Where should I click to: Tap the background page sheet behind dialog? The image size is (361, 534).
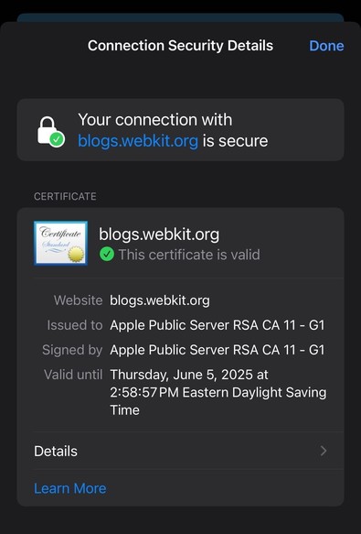(180, 17)
